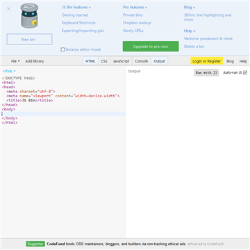The width and height of the screenshot is (250, 250).
Task: Open the Private bins link
Action: (133, 15)
